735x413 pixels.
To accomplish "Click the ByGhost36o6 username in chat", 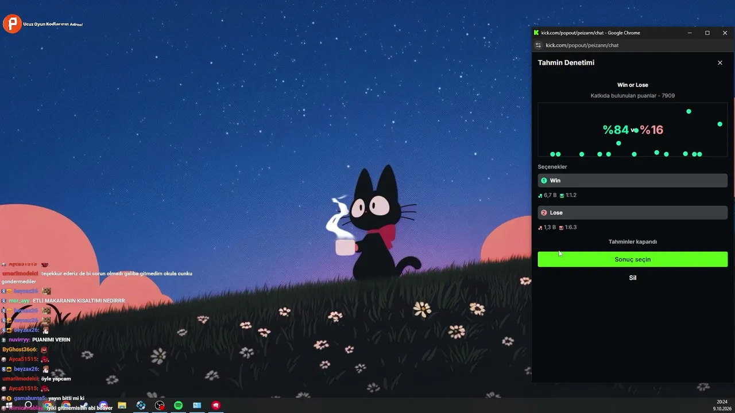I will pyautogui.click(x=20, y=349).
